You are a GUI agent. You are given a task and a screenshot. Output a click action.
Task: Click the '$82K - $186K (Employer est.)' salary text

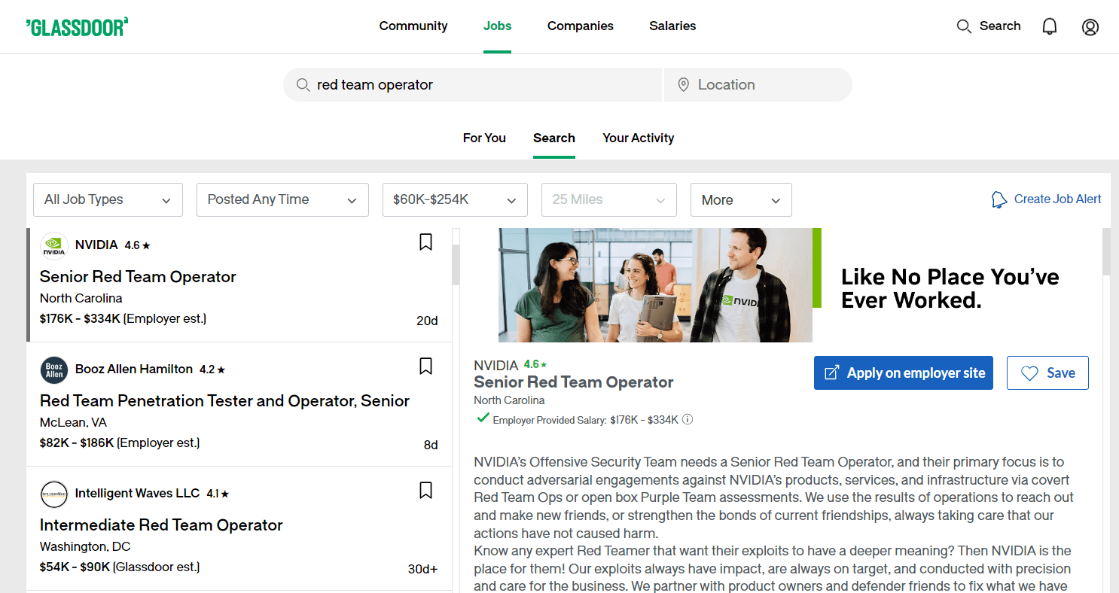click(120, 443)
